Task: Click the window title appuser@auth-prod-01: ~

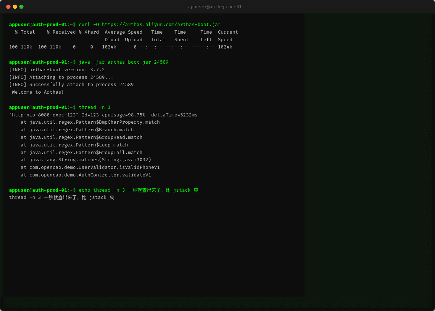Action: (219, 7)
